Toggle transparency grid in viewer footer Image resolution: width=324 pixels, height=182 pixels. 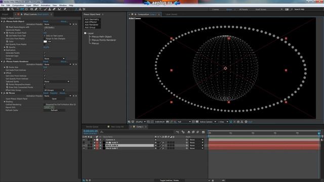[197, 122]
